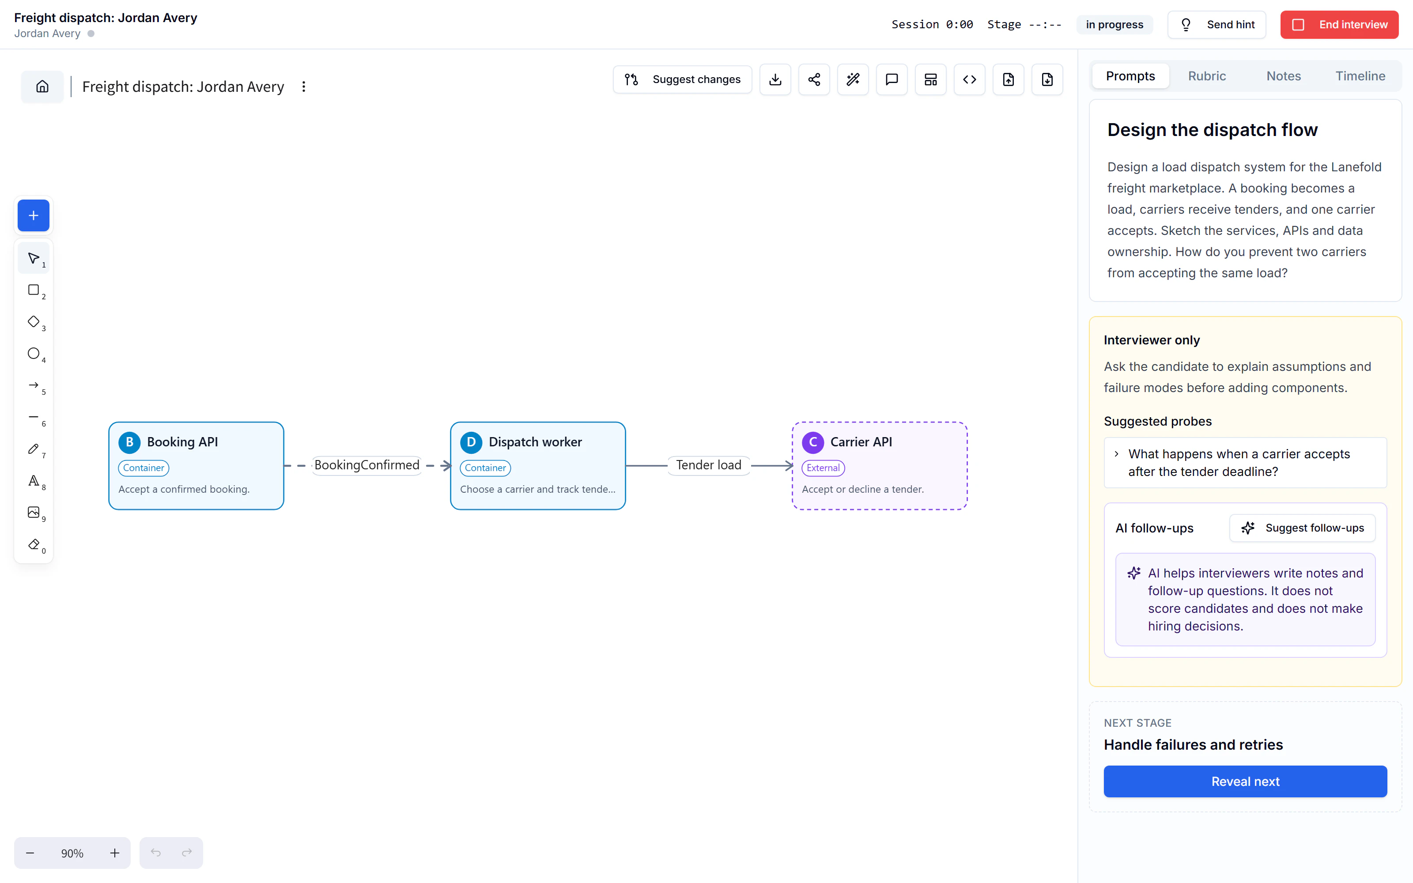Select the Dispatch worker node

(x=538, y=466)
